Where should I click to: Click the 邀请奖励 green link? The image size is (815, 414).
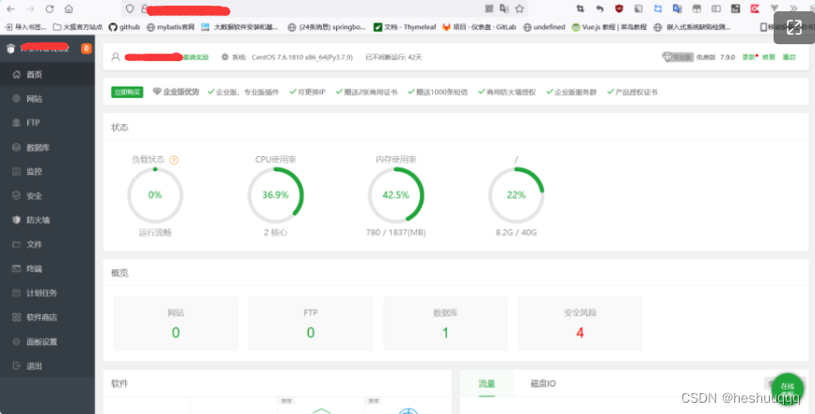coord(196,57)
